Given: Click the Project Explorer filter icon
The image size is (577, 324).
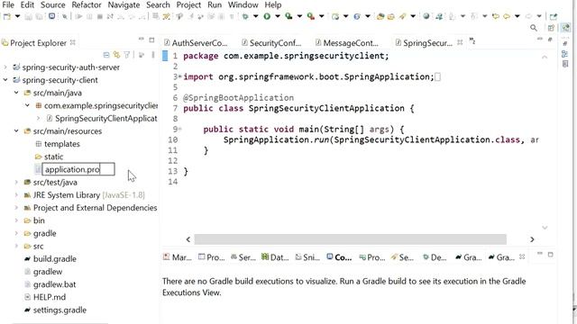Looking at the screenshot, I should [127, 55].
